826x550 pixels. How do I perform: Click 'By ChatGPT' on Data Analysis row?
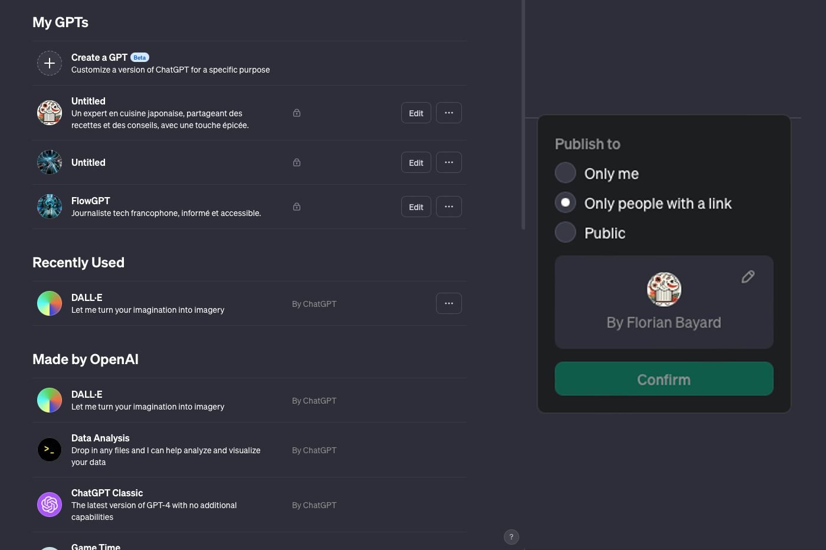[314, 450]
